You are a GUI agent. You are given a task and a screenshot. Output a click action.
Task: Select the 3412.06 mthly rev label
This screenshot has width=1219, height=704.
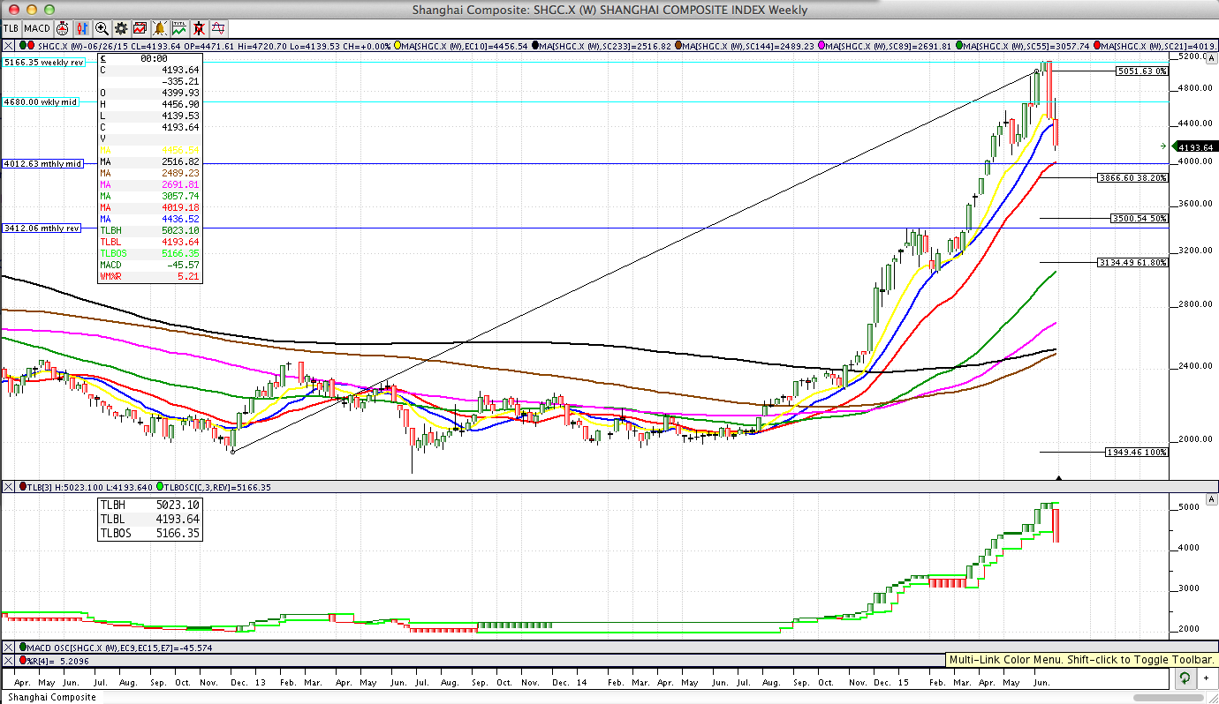point(42,228)
